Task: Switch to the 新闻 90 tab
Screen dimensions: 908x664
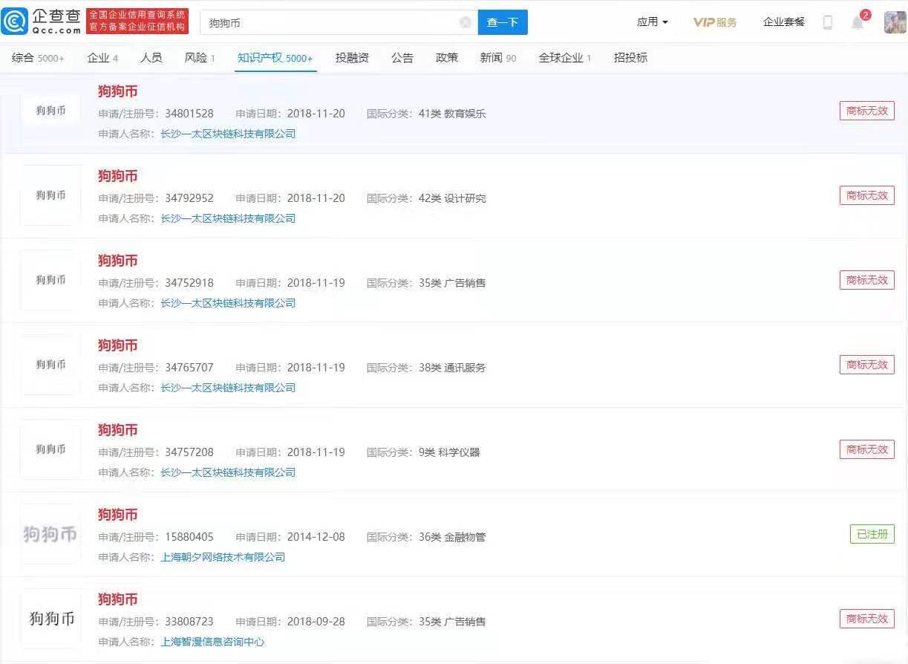Action: pos(498,58)
